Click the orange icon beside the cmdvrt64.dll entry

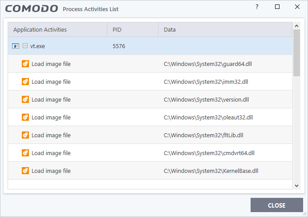25,153
